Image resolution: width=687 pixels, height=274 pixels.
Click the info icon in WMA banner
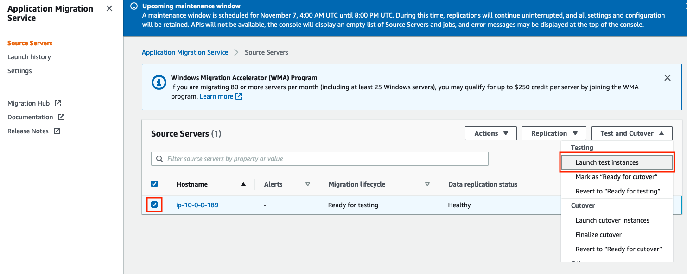click(x=159, y=82)
